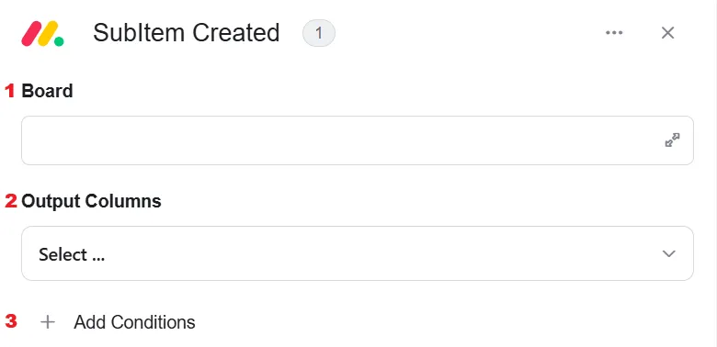Open the Output Columns Select dropdown
Image resolution: width=717 pixels, height=347 pixels.
(x=358, y=253)
